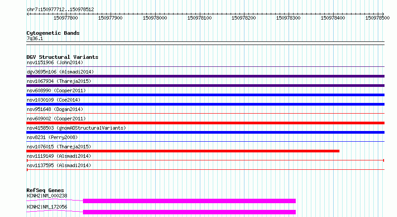Click the 150978000 ruler tick label
Viewport: 397px width, 217px height.
[x=155, y=18]
